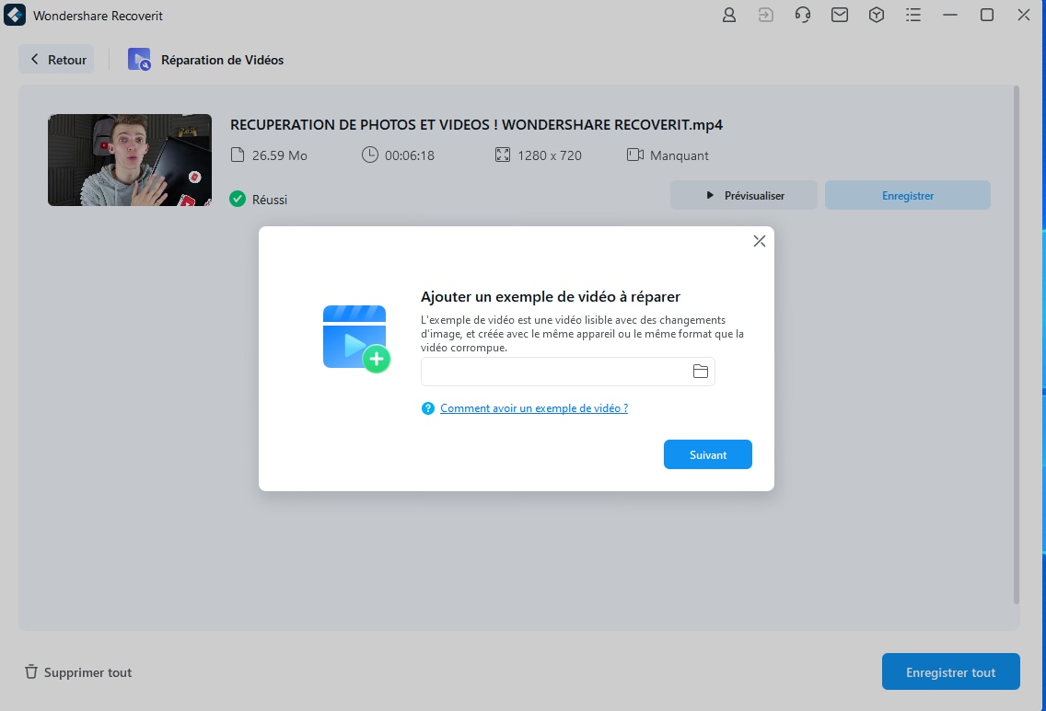The image size is (1046, 711).
Task: Open Comment avoir un exemple de vidéo link
Action: tap(534, 408)
